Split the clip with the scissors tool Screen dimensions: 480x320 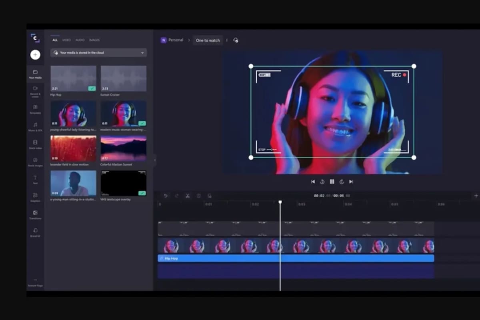click(x=187, y=196)
